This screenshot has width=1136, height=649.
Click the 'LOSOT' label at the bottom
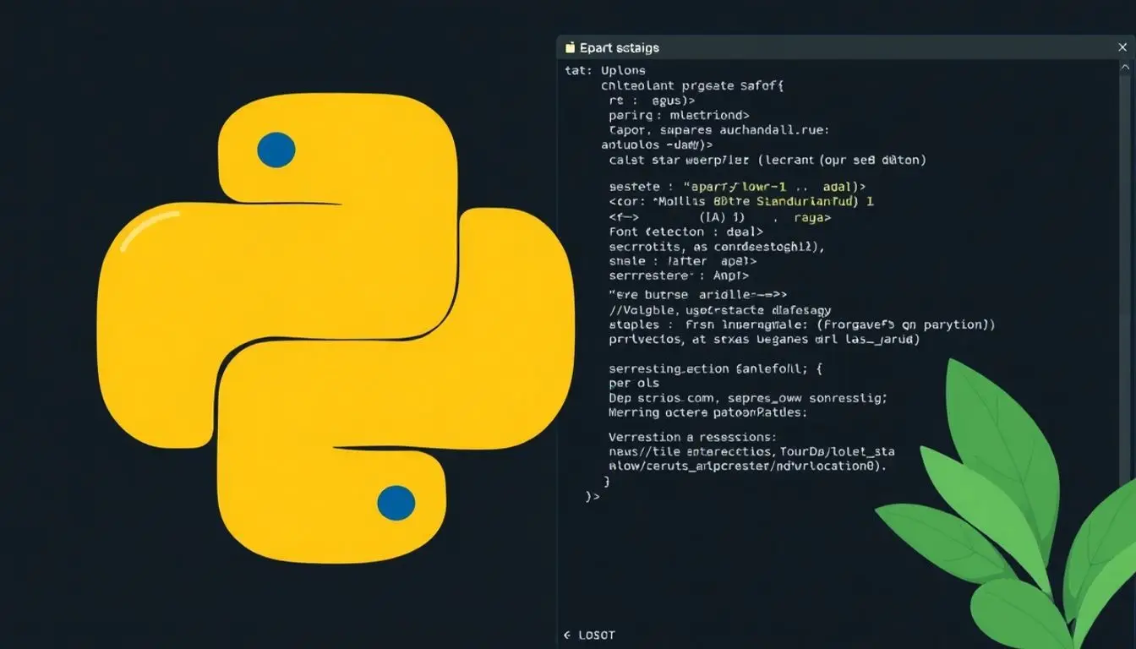[597, 635]
